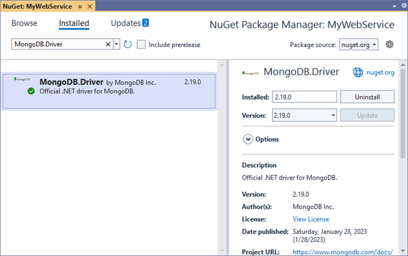
Task: Click the details pane scroll up arrow
Action: (x=403, y=65)
